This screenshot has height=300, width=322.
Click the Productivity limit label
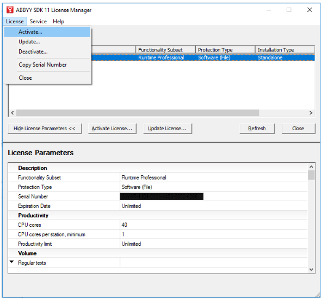pos(35,244)
